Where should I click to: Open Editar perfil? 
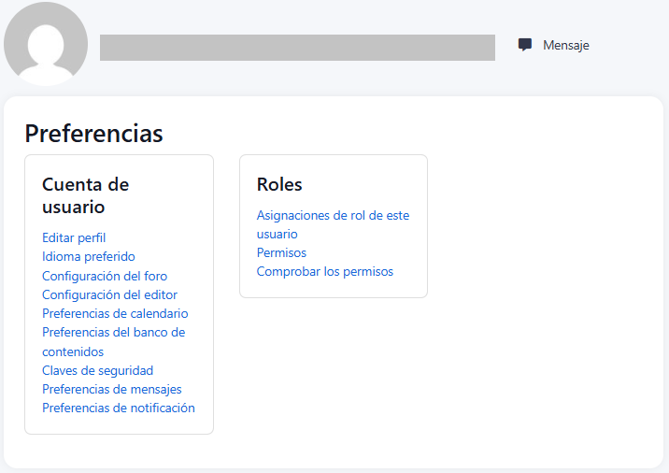pyautogui.click(x=74, y=238)
